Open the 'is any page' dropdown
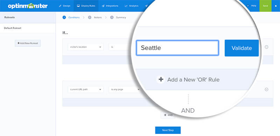This screenshot has height=136, width=280. pos(125,90)
